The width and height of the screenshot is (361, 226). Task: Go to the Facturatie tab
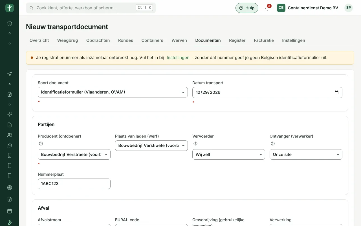click(264, 40)
